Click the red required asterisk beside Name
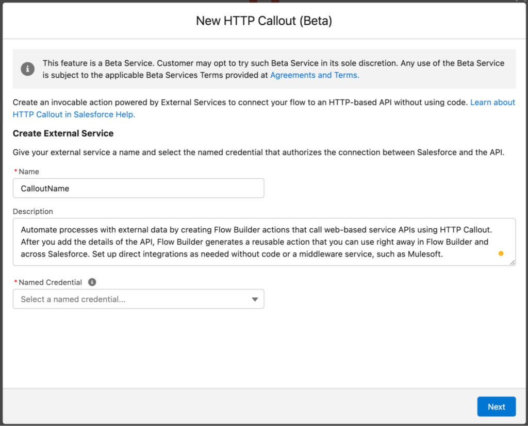 click(15, 172)
